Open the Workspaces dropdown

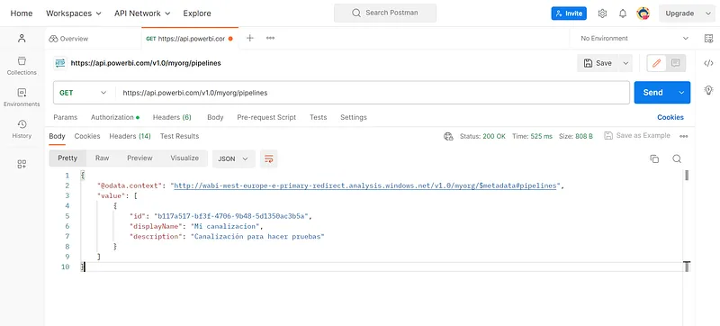[74, 14]
